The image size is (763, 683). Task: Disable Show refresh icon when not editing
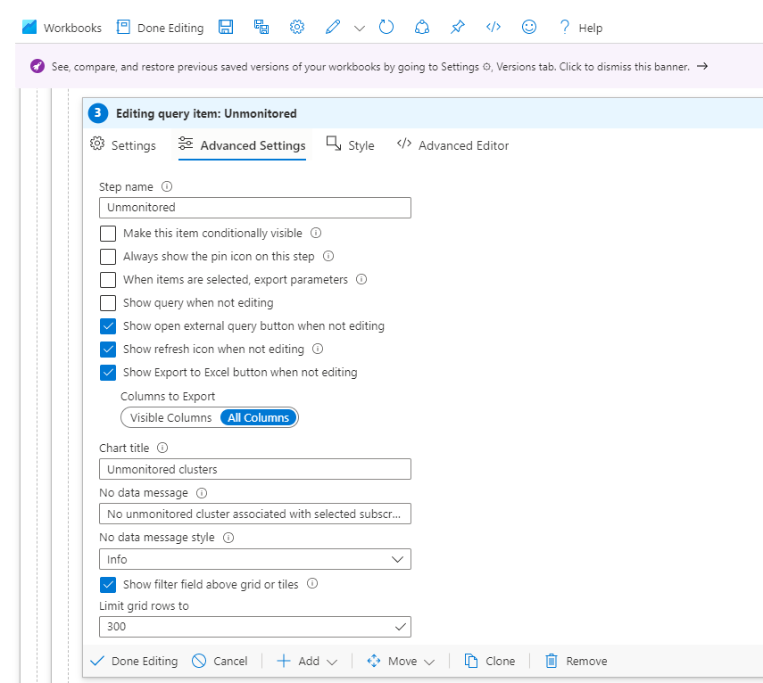108,349
